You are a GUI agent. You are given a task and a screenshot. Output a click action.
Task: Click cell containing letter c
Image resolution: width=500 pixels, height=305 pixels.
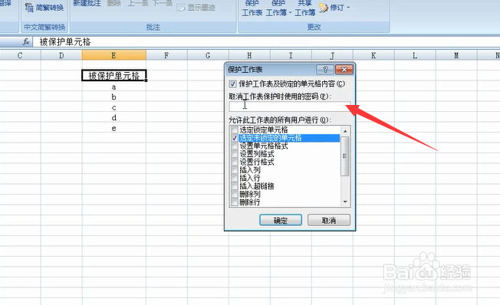coord(113,107)
